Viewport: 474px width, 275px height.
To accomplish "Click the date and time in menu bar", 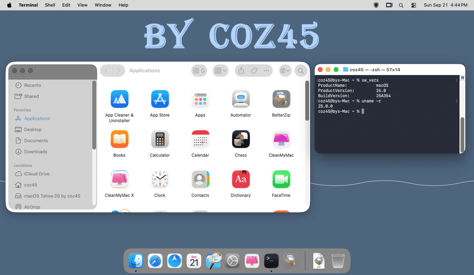I will [x=446, y=5].
